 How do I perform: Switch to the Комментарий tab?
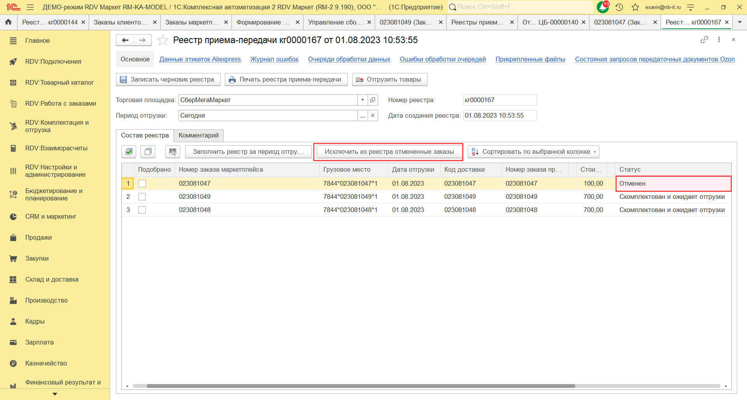click(198, 135)
